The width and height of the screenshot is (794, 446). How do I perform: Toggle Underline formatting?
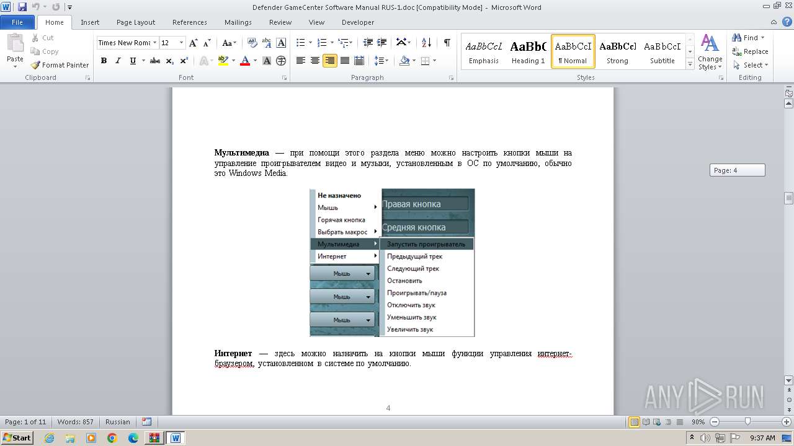(x=133, y=61)
